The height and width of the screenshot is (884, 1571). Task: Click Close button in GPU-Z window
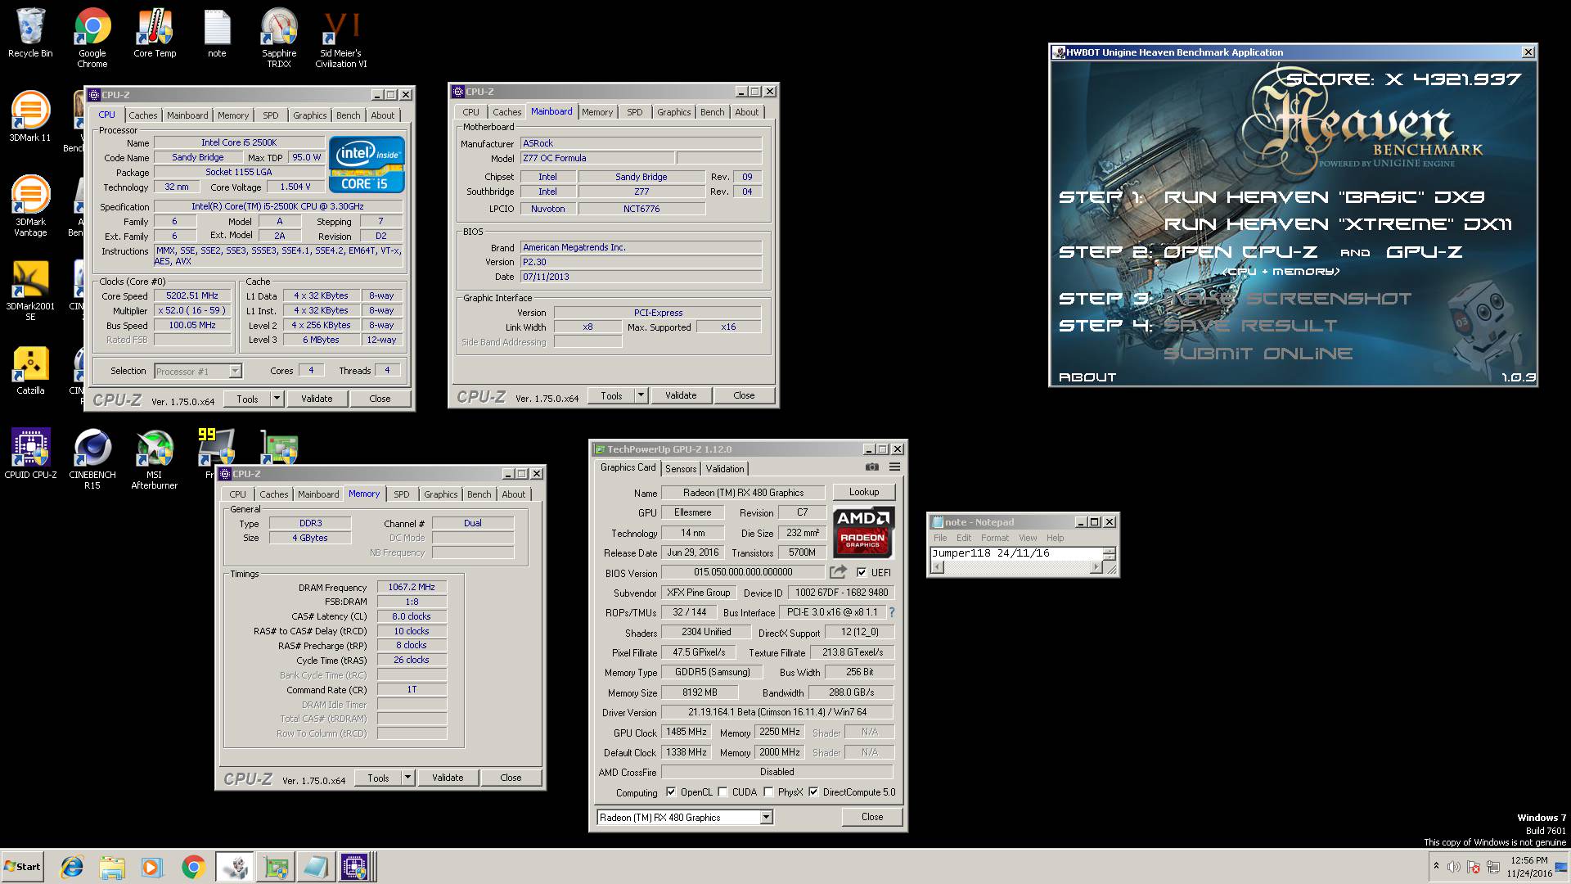pos(872,817)
